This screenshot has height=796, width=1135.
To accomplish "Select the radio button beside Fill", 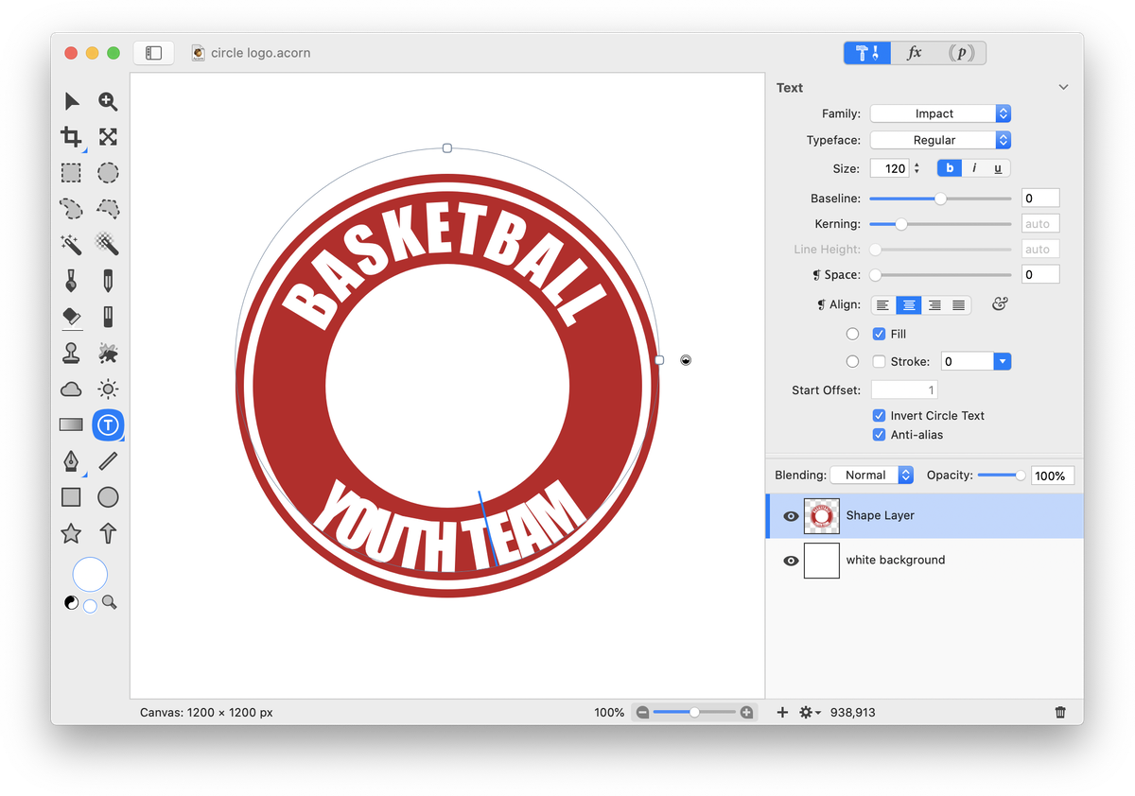I will (852, 334).
